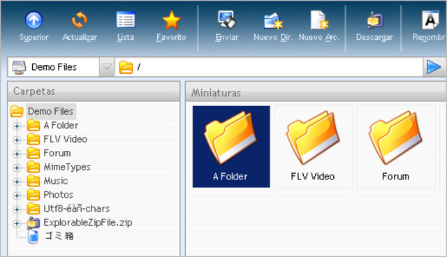Open the ゴミ箱 recycle bin entry
The width and height of the screenshot is (447, 257).
(x=59, y=236)
